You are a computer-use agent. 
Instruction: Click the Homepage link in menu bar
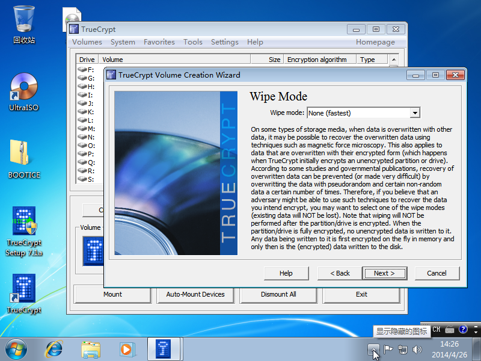click(375, 42)
